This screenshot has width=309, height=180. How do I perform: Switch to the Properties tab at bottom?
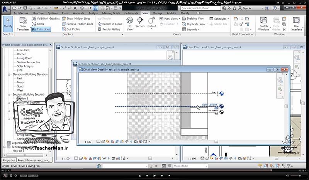click(9, 160)
